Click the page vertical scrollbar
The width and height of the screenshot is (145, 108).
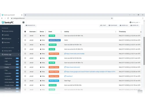pos(144,51)
